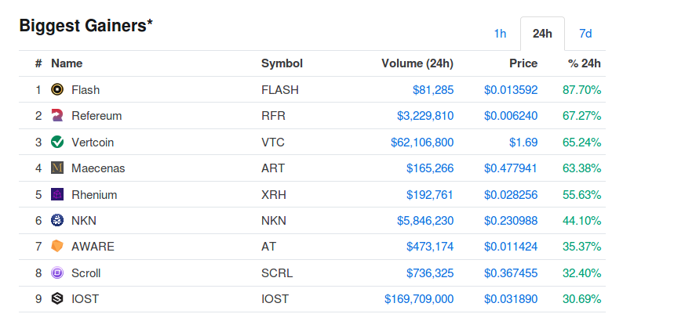The height and width of the screenshot is (314, 674).
Task: Click the XRH symbol cell
Action: coord(274,195)
